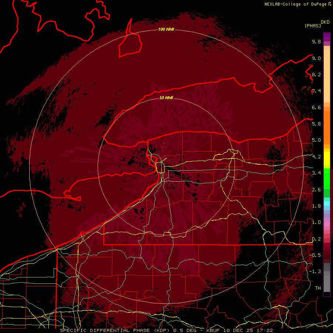Image resolution: width=333 pixels, height=333 pixels.
Task: Select the 8.2 scale value
Action: [x=316, y=74]
